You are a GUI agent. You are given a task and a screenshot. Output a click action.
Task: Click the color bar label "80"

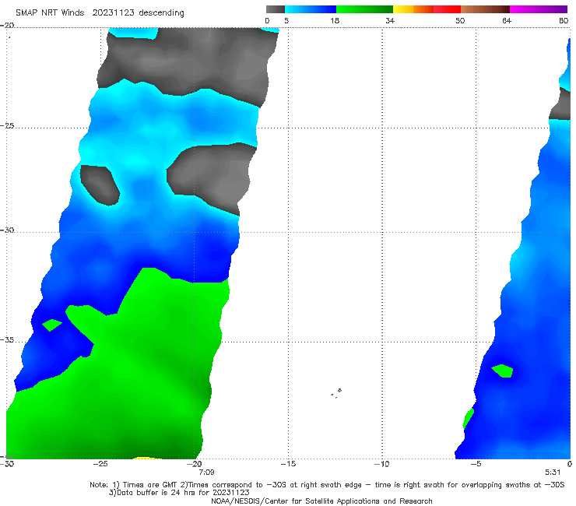pos(564,21)
